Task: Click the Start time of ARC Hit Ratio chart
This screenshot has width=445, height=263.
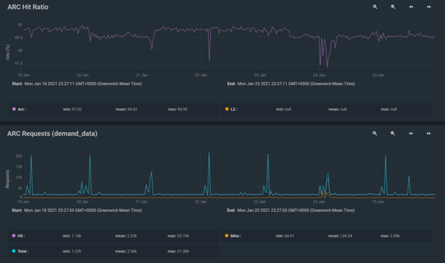Action: click(x=77, y=84)
